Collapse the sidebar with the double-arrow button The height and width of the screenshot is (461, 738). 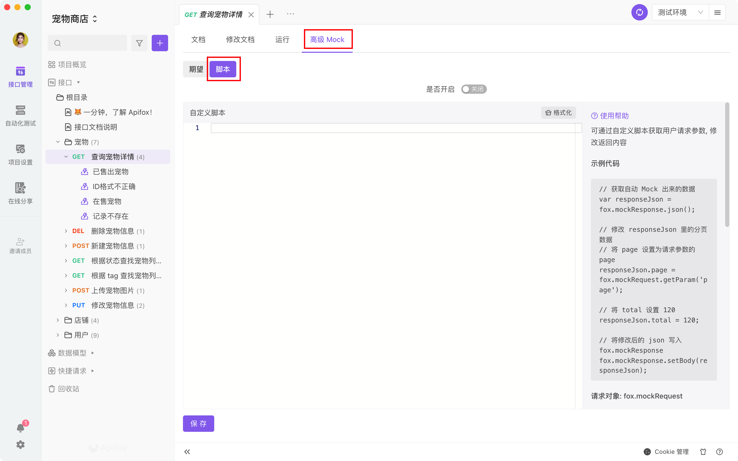pos(187,452)
